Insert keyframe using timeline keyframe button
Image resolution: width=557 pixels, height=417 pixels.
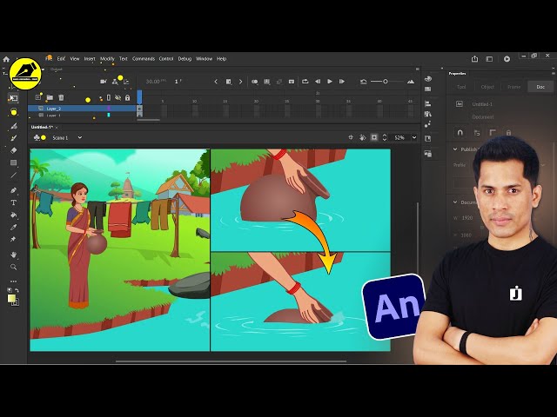228,82
